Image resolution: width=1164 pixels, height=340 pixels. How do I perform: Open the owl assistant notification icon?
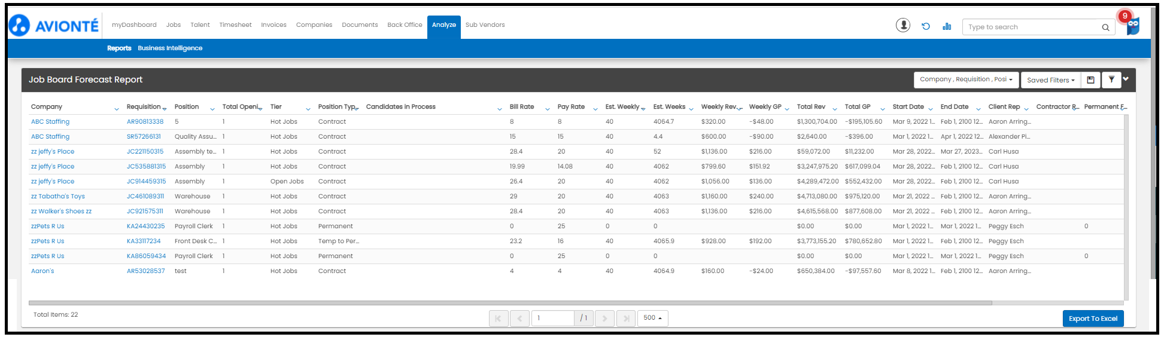pyautogui.click(x=1133, y=26)
